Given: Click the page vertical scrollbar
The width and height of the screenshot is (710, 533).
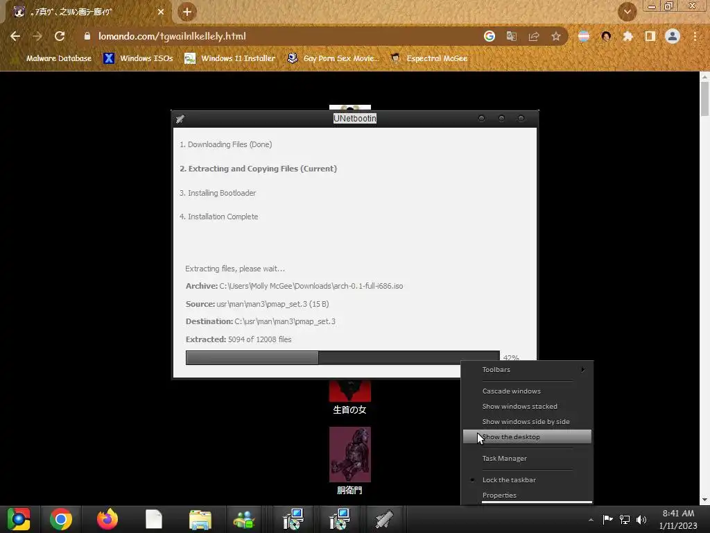Looking at the screenshot, I should coord(704,99).
